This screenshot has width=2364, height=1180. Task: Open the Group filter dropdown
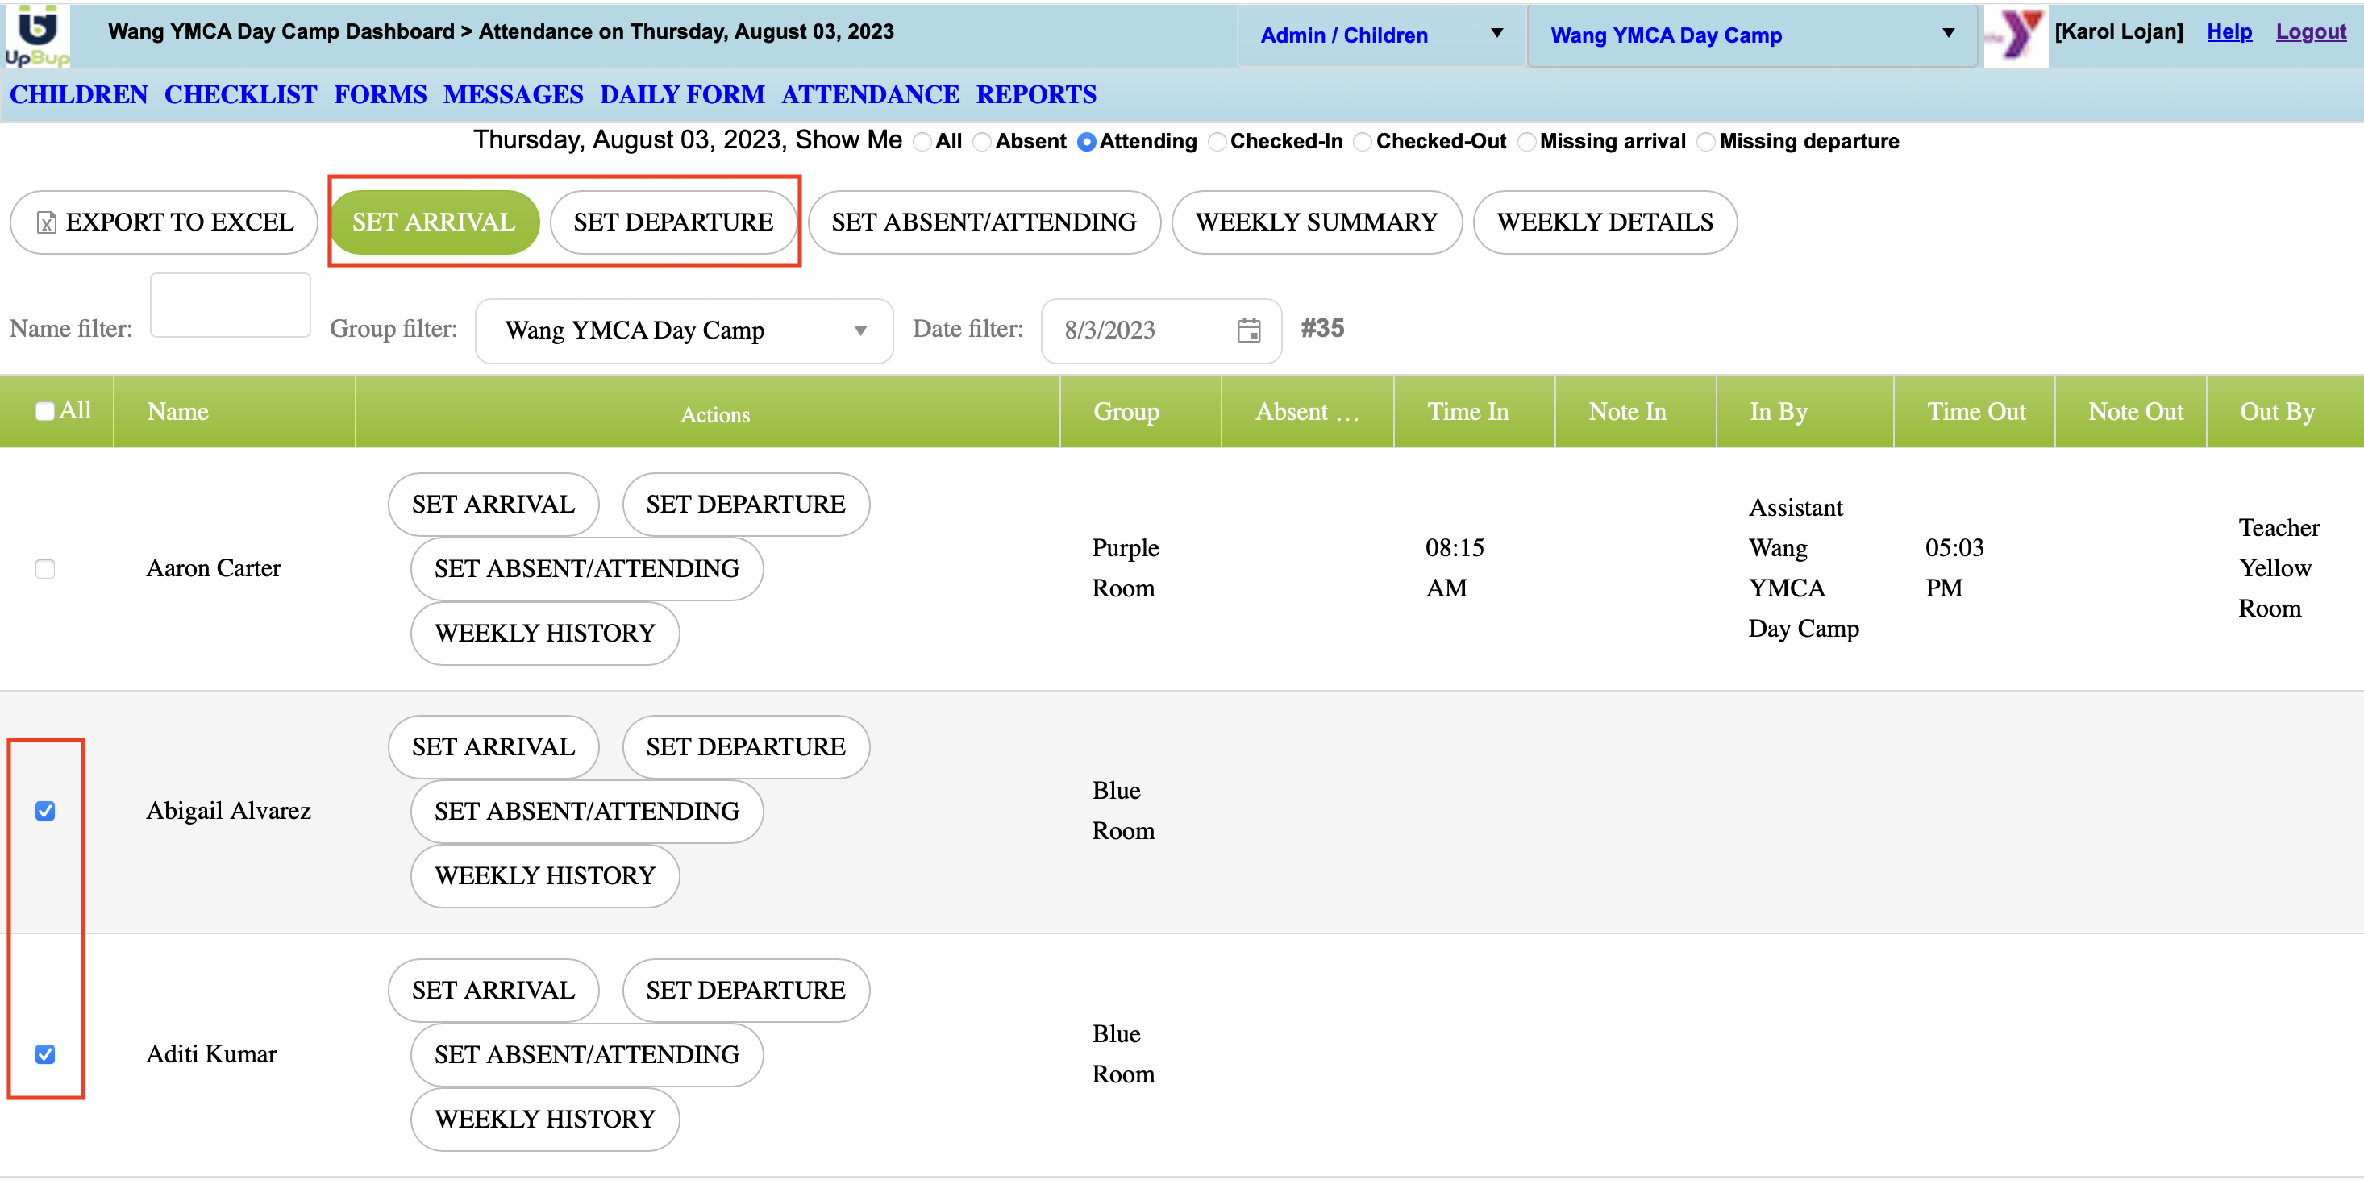(x=684, y=330)
